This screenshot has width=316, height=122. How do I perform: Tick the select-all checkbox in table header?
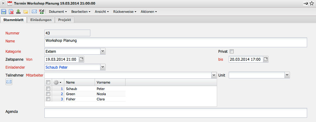[x=48, y=82]
